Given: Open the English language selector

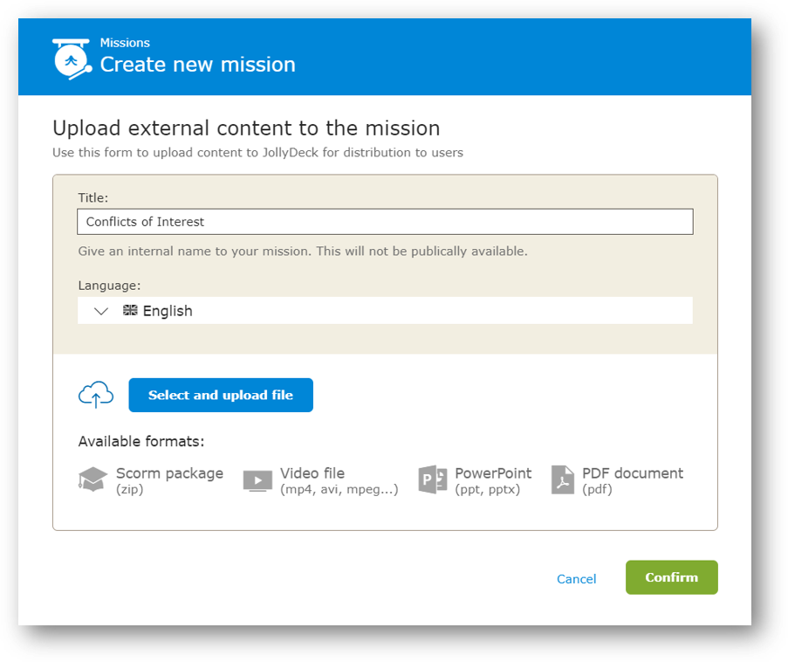Looking at the screenshot, I should [x=385, y=310].
